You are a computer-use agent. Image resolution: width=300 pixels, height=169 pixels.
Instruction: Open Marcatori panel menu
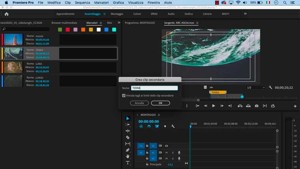coord(101,23)
